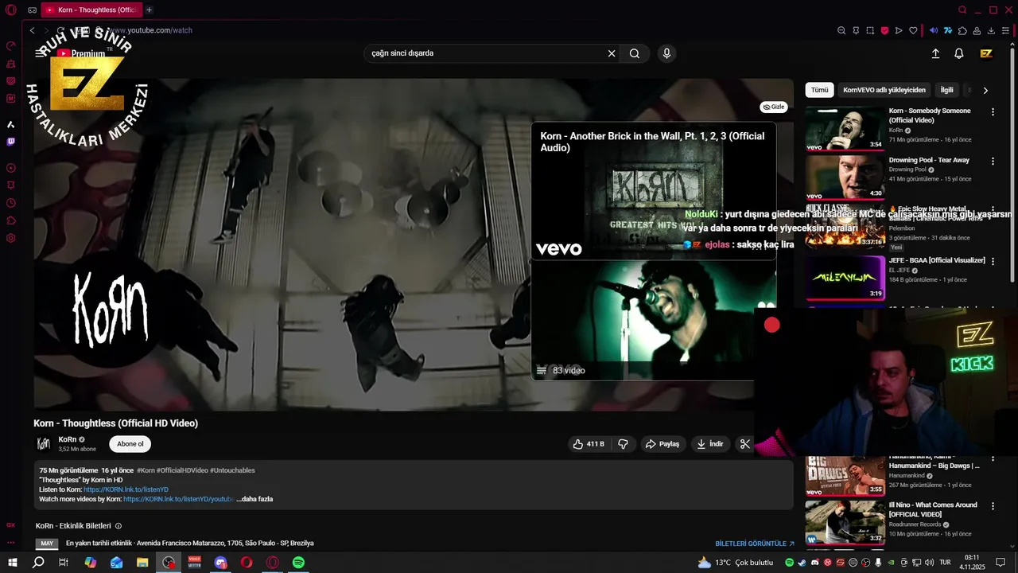Toggle the browser sound speaker icon
The height and width of the screenshot is (573, 1018).
[934, 31]
